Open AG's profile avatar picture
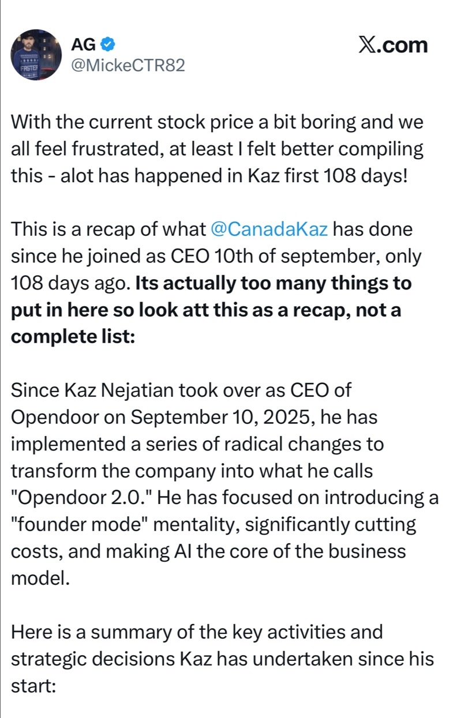450x718 pixels. pyautogui.click(x=36, y=55)
